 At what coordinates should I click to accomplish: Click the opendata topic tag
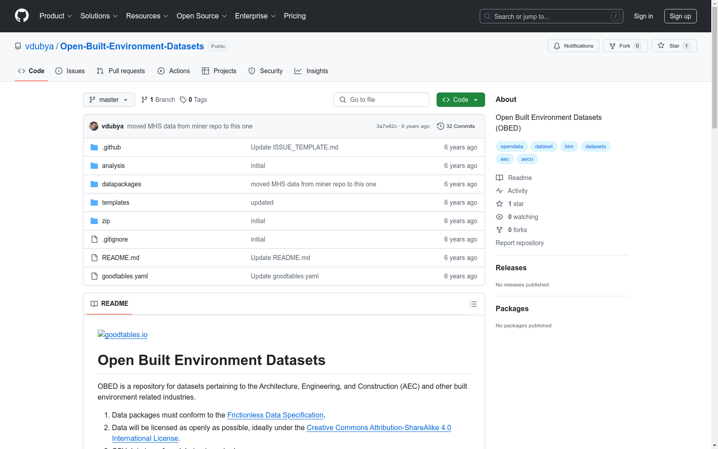coord(512,146)
